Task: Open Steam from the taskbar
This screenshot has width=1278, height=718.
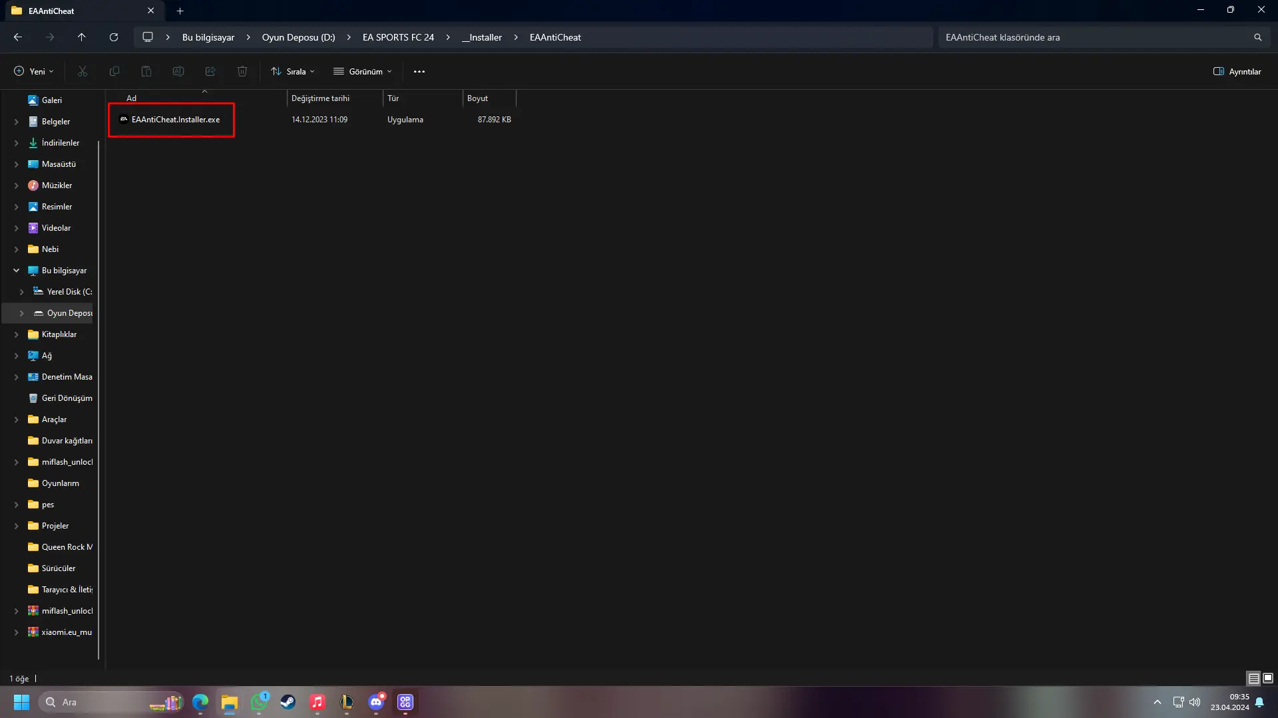Action: coord(288,702)
